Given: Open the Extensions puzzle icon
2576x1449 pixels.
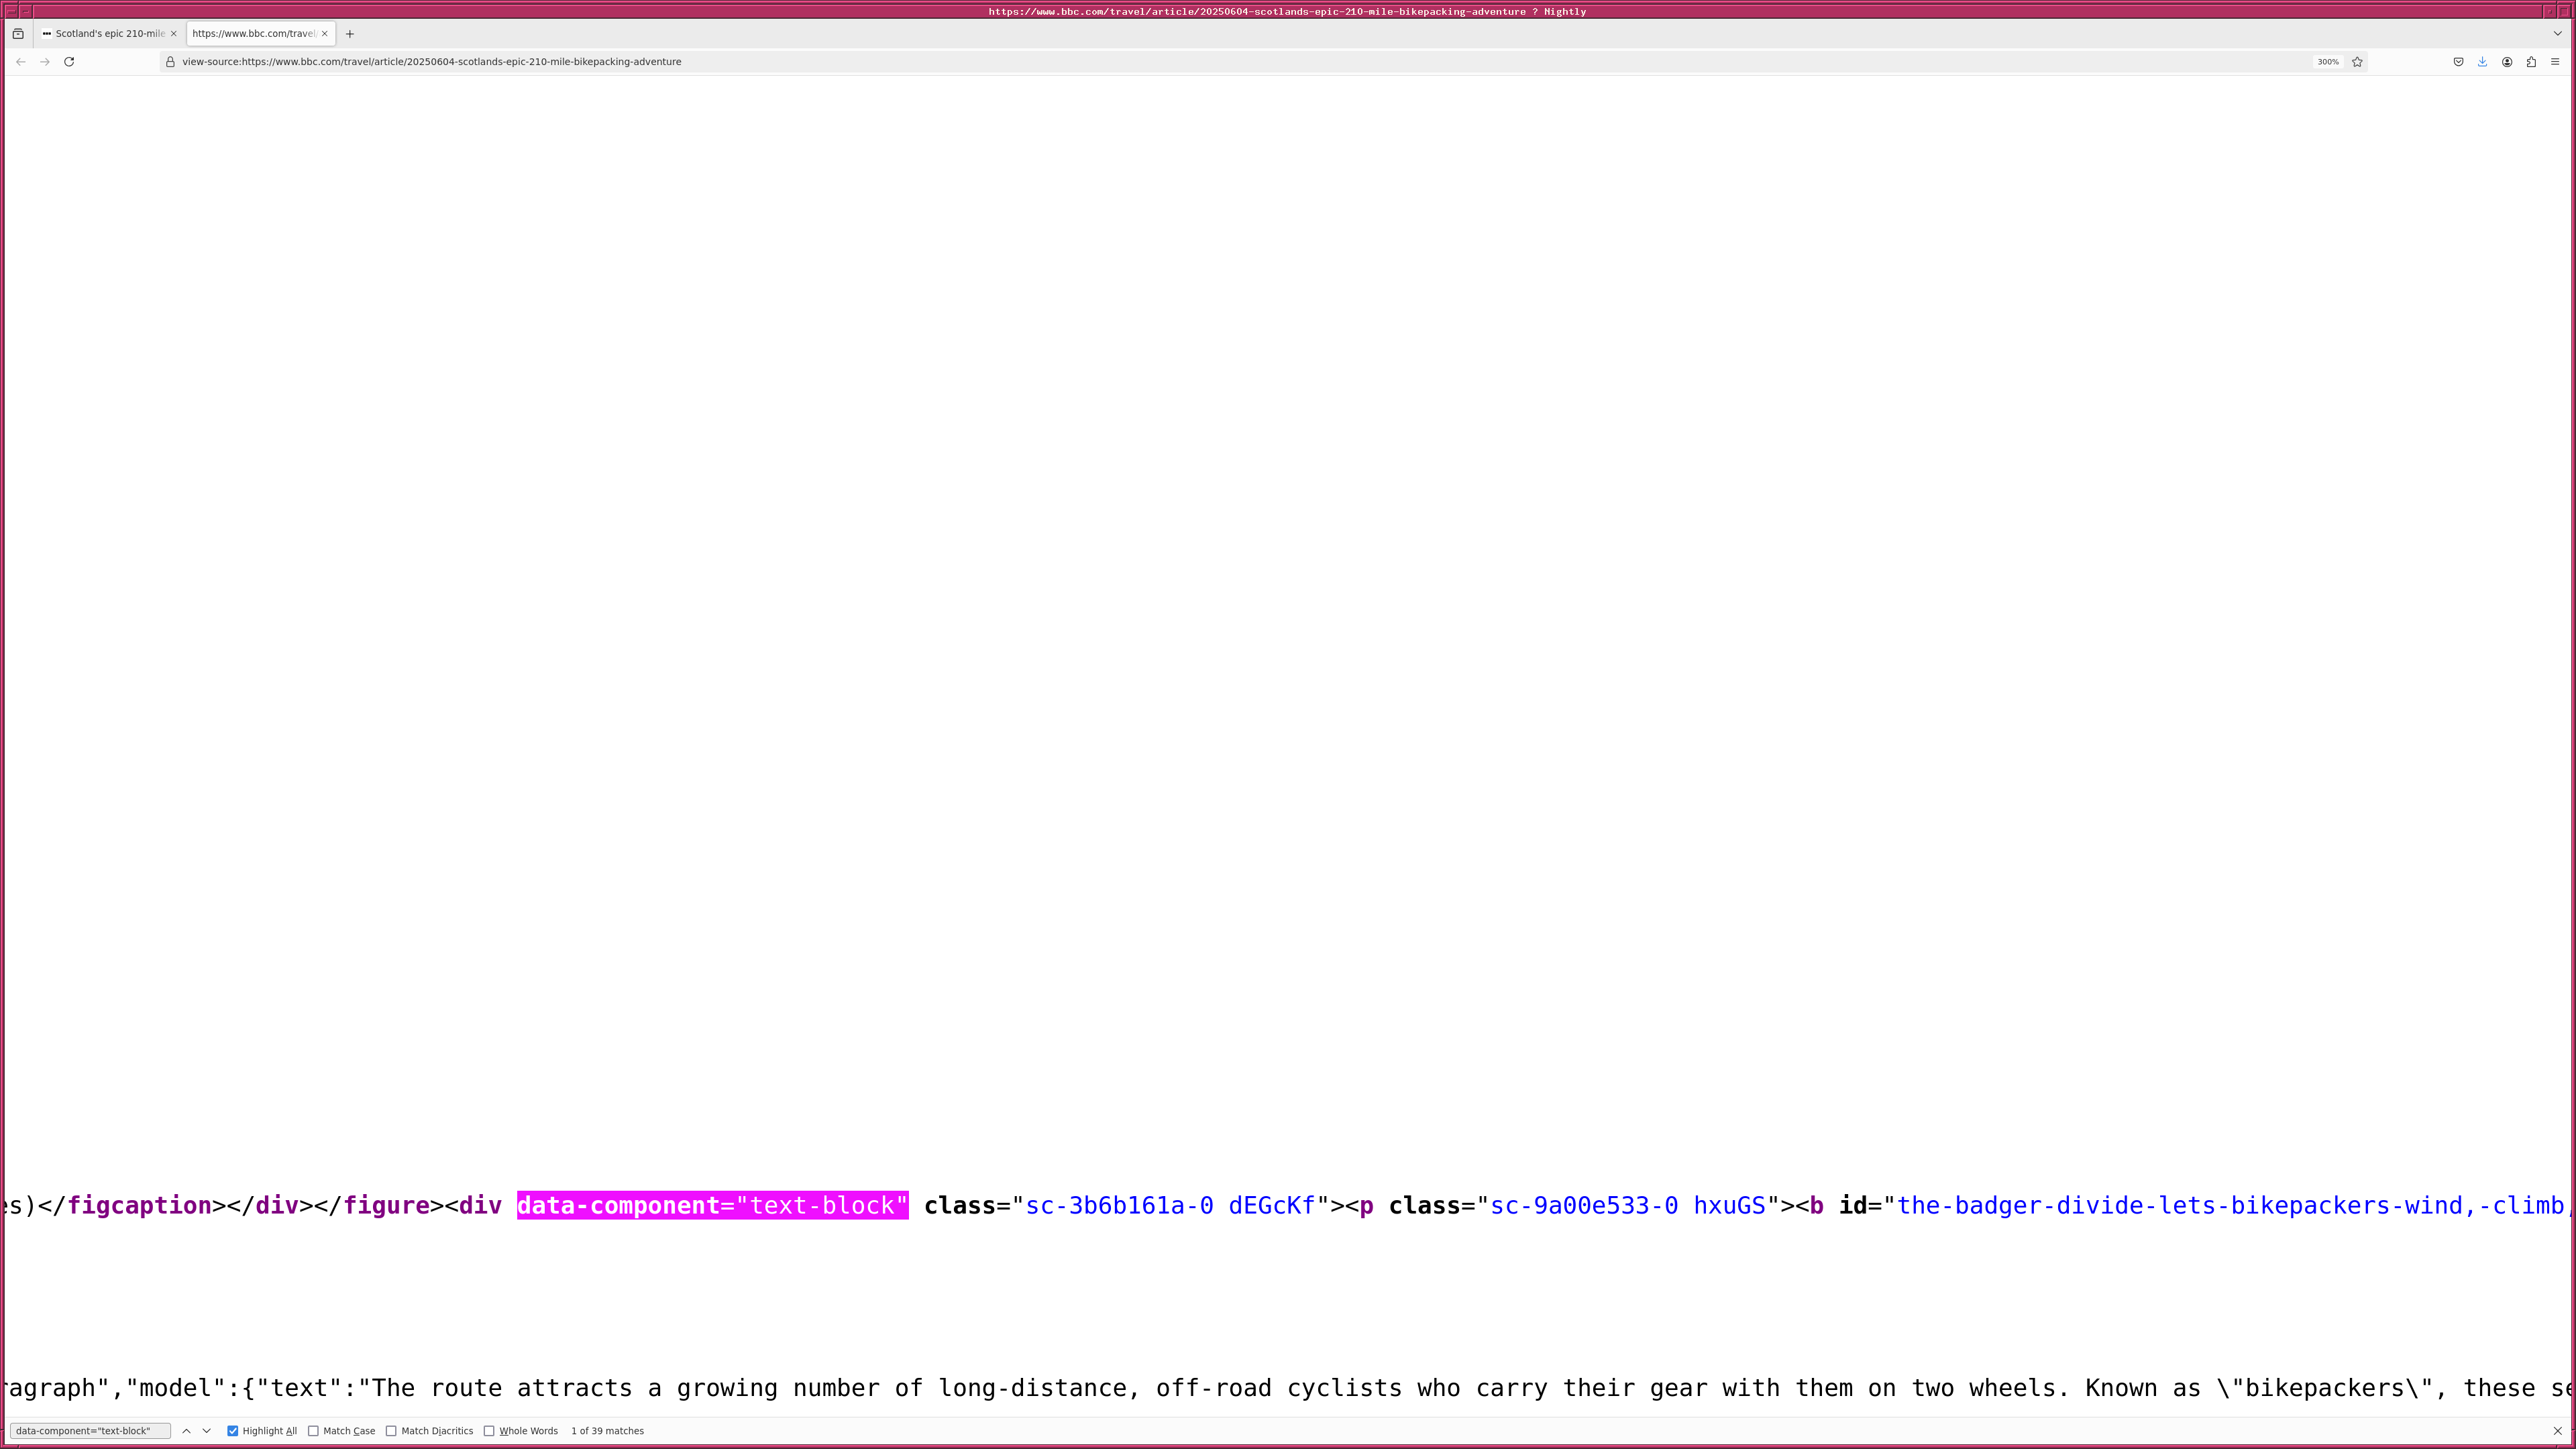Looking at the screenshot, I should coord(2531,62).
